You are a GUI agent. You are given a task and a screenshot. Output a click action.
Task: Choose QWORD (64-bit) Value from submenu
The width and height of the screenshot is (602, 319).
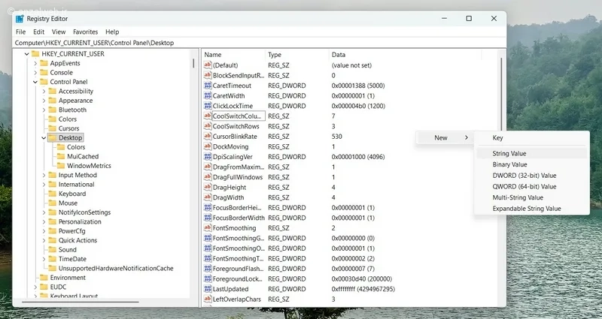tap(532, 186)
